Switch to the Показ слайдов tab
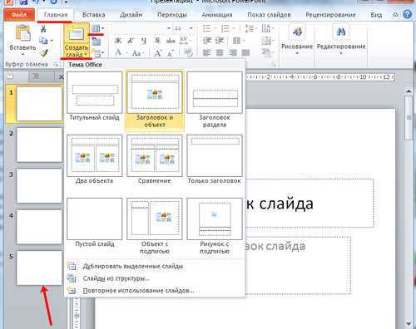This screenshot has height=329, width=416. [269, 15]
